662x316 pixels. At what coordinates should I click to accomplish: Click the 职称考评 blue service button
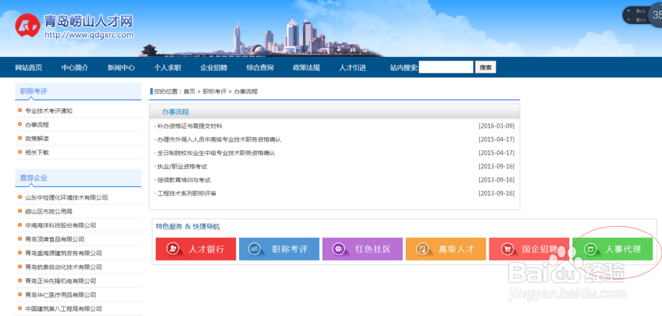coord(279,249)
